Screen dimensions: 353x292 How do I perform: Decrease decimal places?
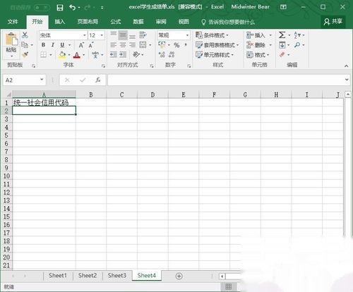coord(172,55)
